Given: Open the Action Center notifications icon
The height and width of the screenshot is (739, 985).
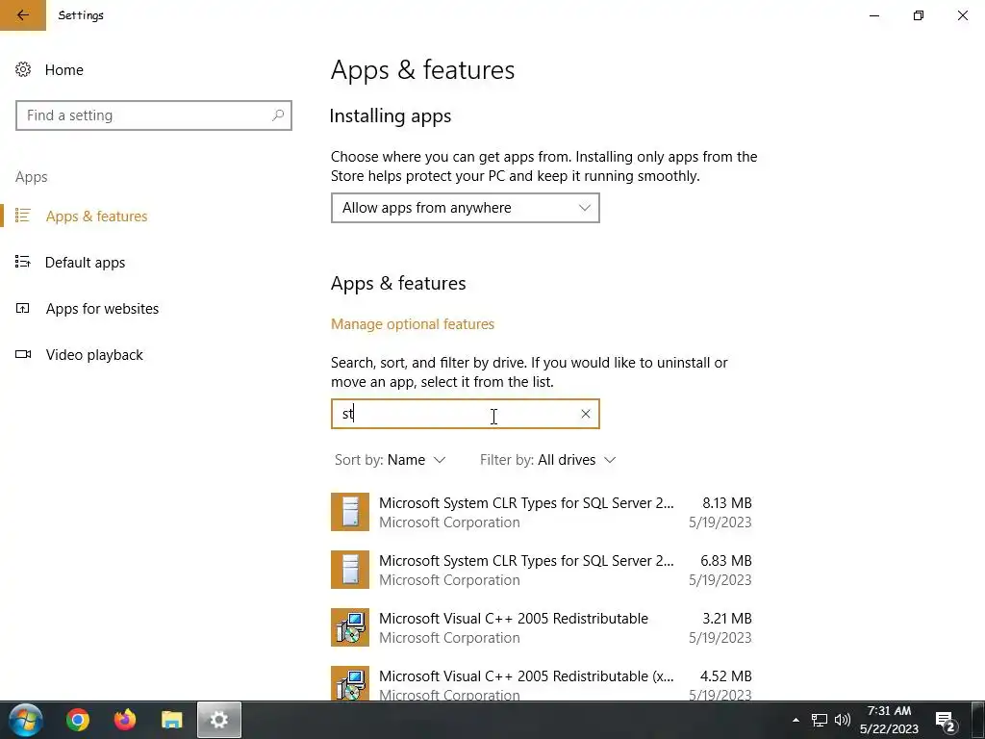Looking at the screenshot, I should pos(947,722).
